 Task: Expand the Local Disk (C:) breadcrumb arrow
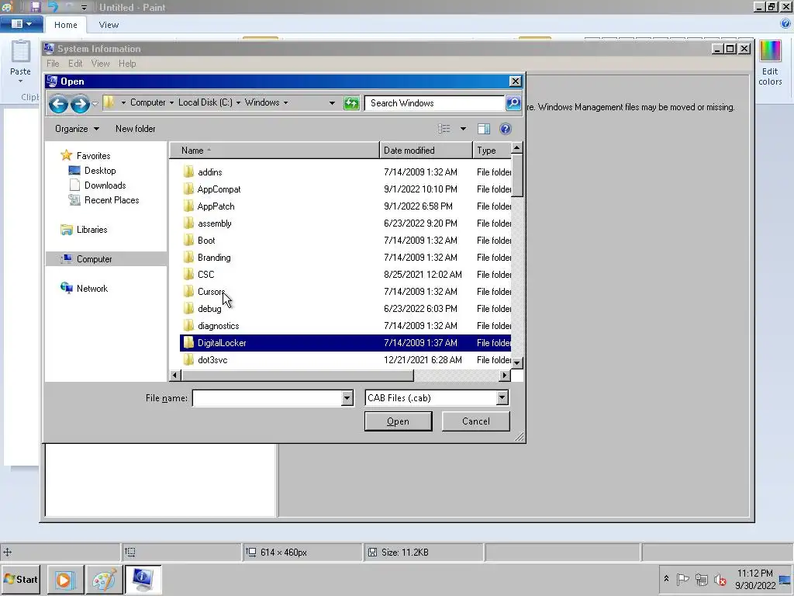click(238, 103)
